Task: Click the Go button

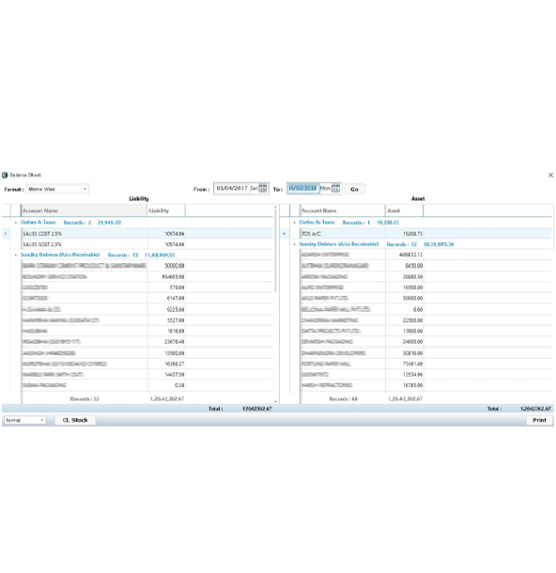Action: point(354,189)
